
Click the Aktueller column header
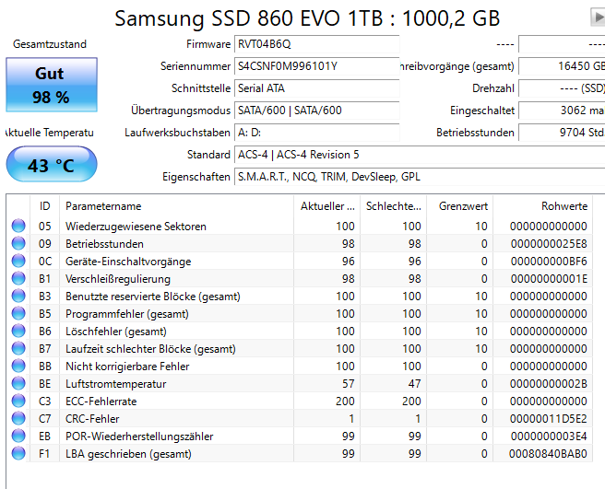[x=327, y=206]
